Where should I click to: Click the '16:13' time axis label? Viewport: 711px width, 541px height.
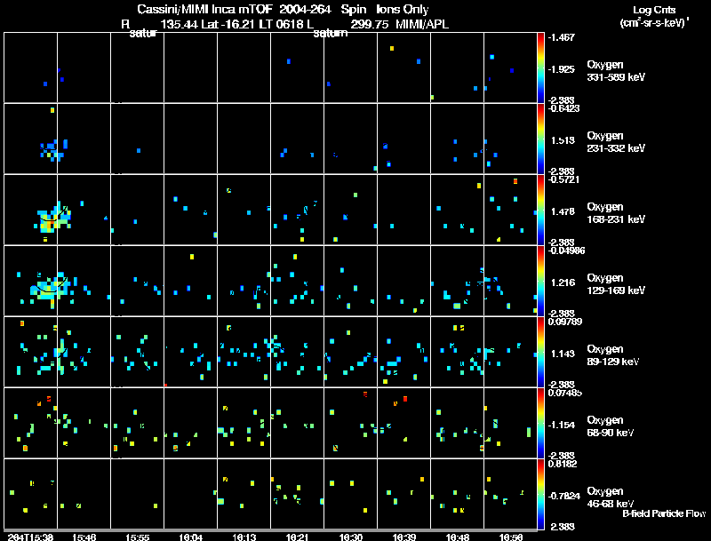[x=244, y=537]
